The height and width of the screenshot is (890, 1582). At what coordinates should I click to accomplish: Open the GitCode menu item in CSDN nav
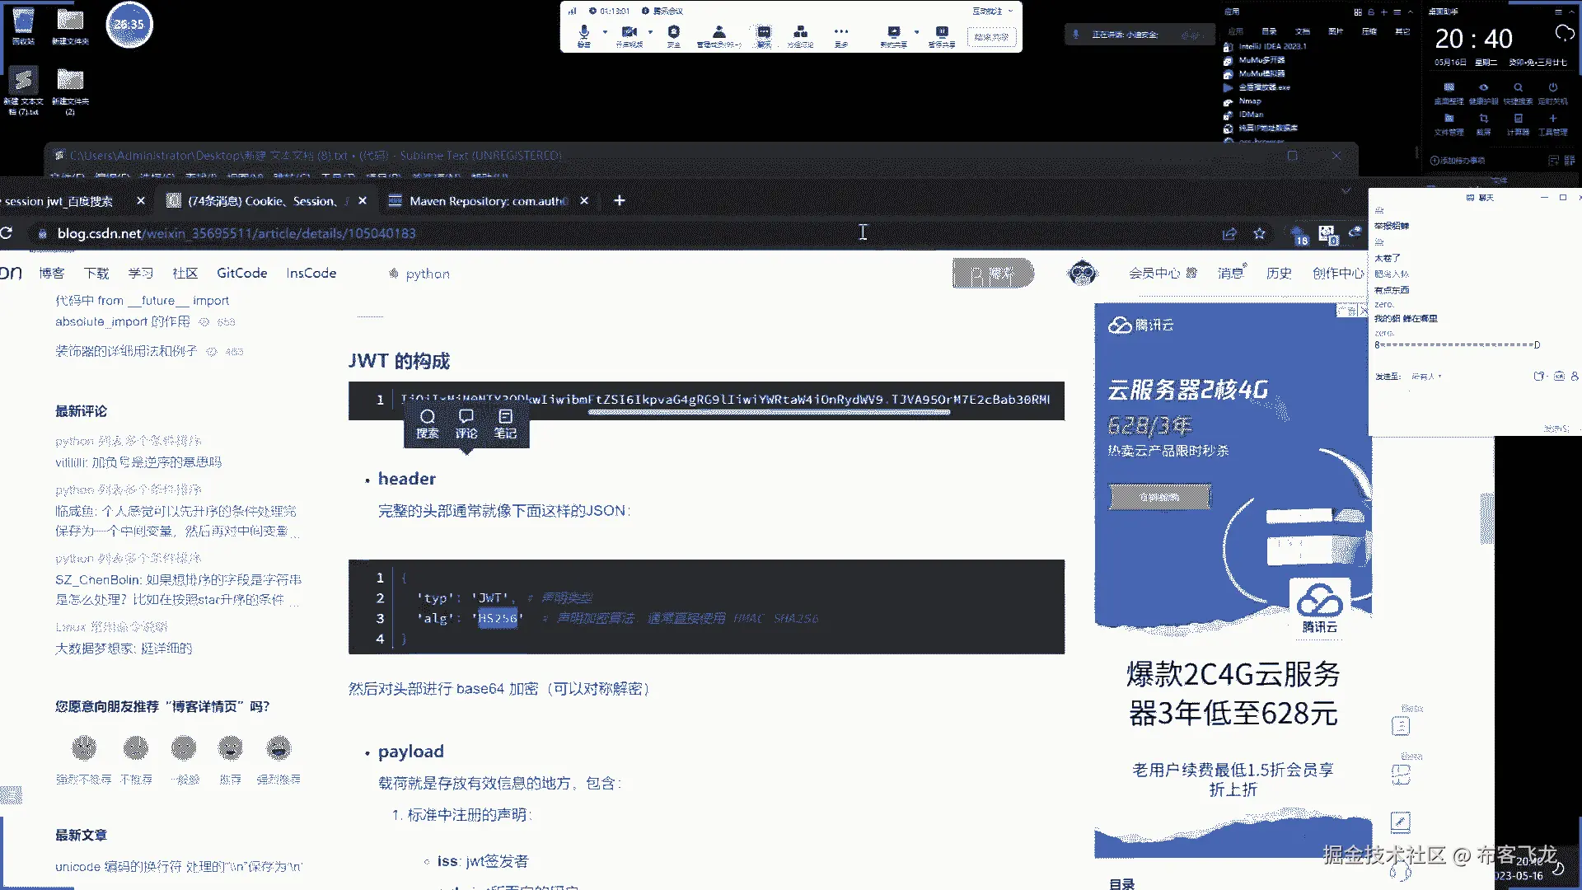(x=241, y=273)
